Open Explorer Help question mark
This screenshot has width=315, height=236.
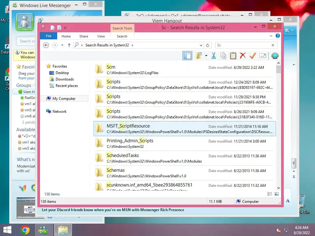point(278,36)
